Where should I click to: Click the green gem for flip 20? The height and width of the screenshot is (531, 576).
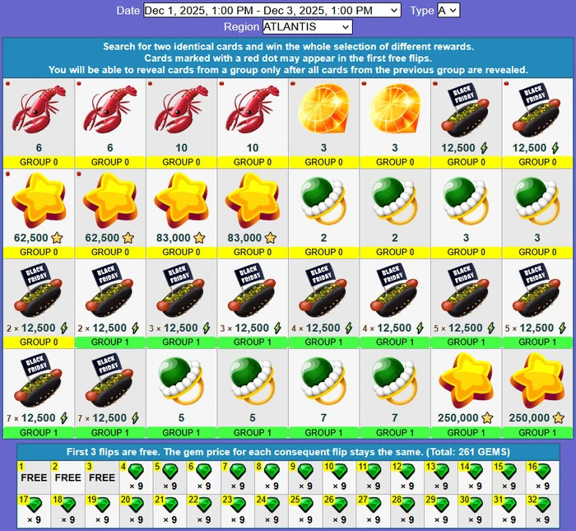click(x=137, y=505)
